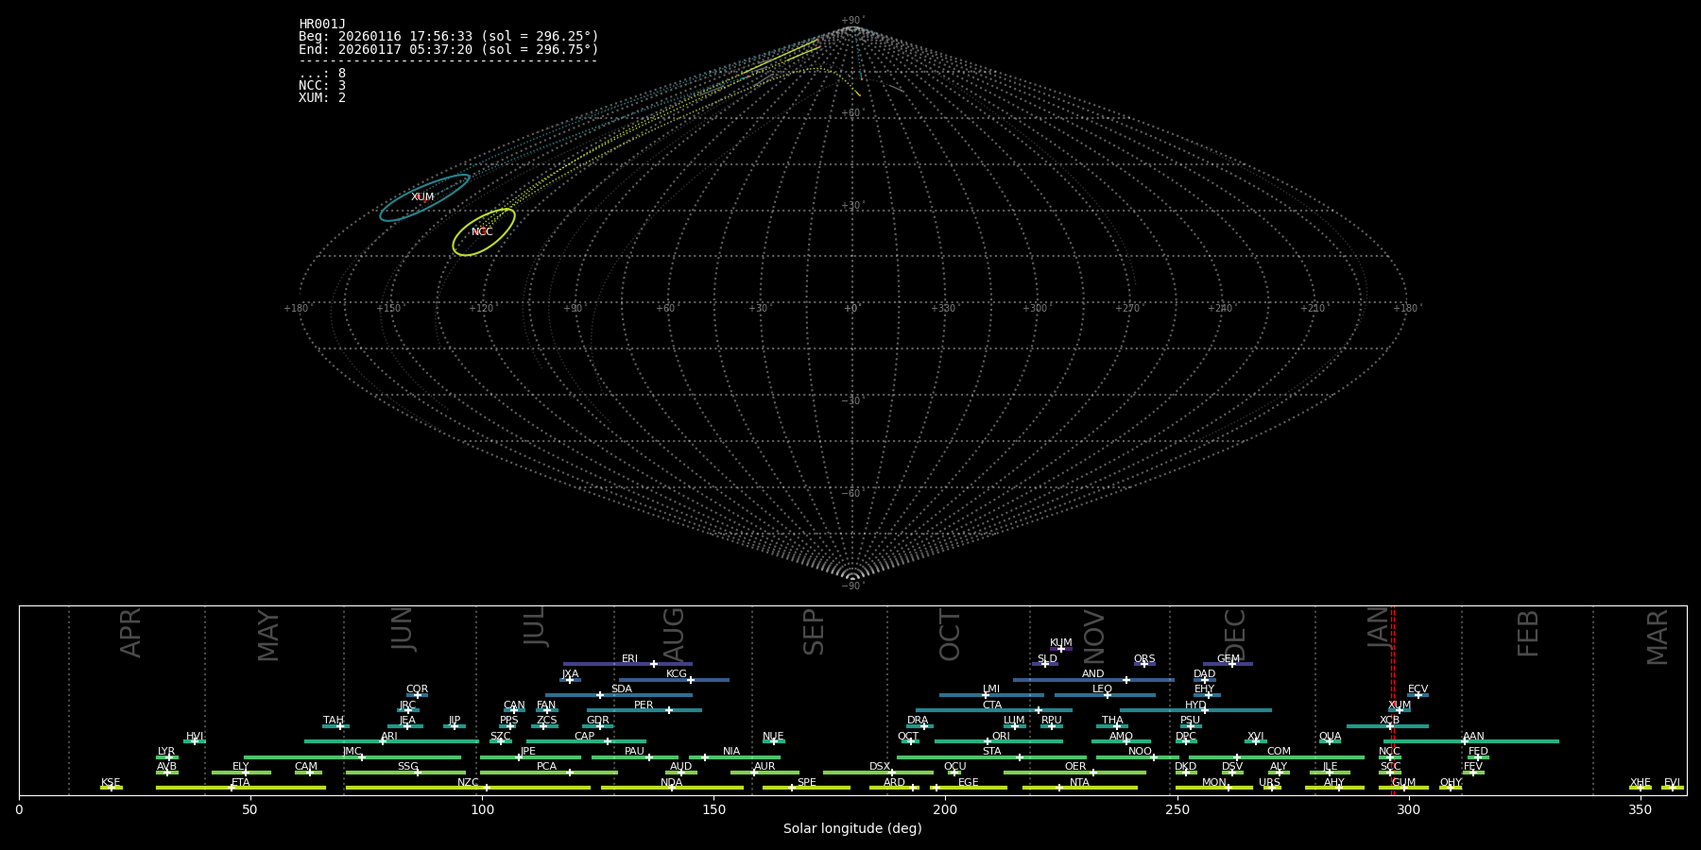Click the red dashed current-date line
This screenshot has width=1701, height=850.
[x=1392, y=699]
